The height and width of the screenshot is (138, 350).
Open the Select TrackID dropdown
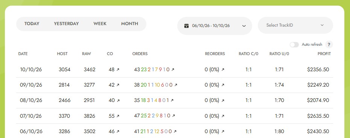pos(295,25)
